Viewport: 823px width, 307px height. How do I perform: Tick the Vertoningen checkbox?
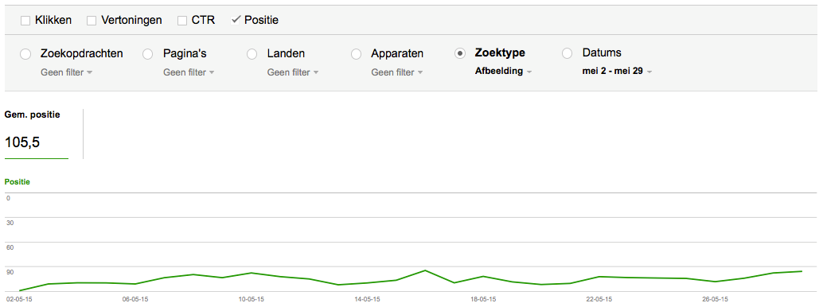click(x=92, y=21)
